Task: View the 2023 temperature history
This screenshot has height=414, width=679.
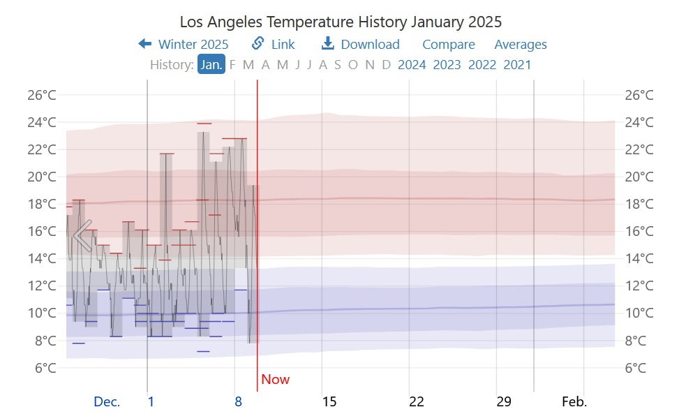Action: tap(447, 65)
